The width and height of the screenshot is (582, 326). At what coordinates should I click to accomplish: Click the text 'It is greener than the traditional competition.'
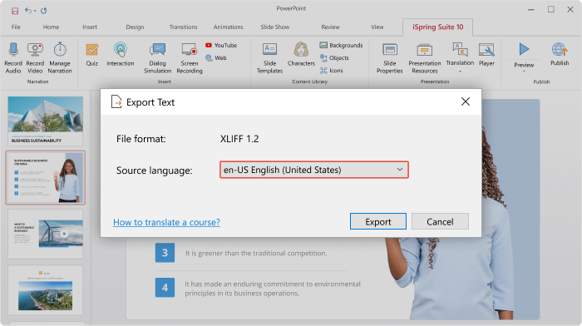tap(256, 253)
